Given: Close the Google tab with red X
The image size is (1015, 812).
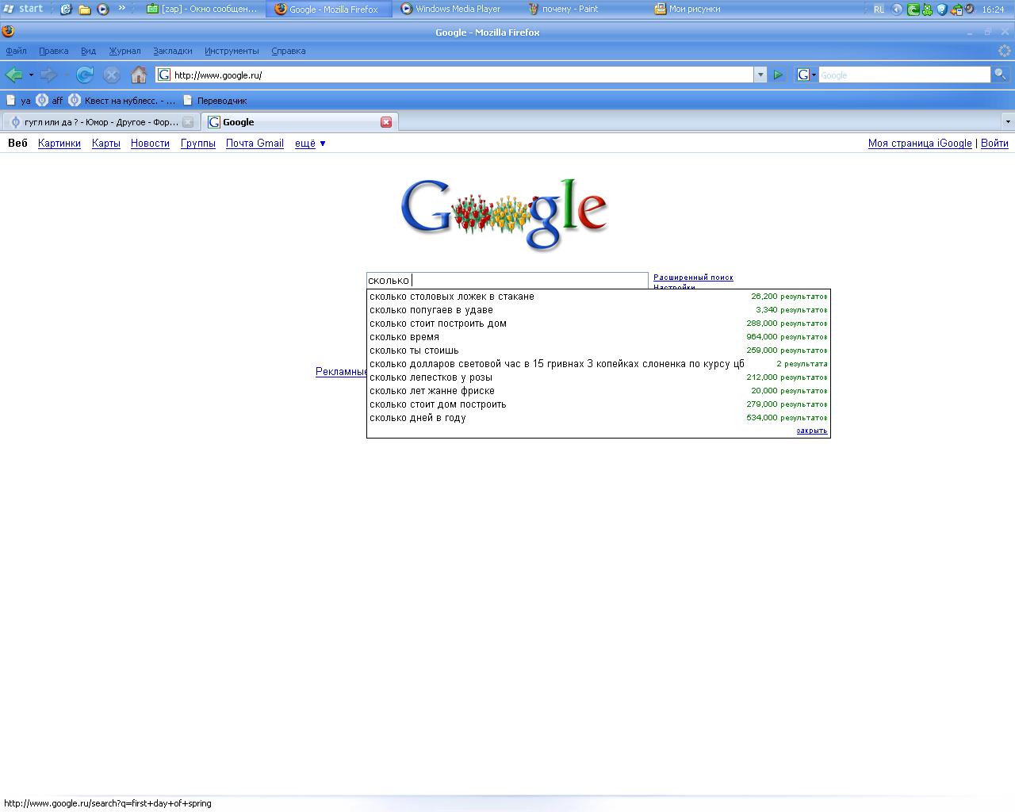Looking at the screenshot, I should [x=386, y=122].
